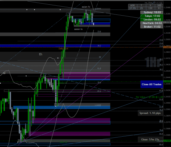Click the green price tag 1.24378
The width and height of the screenshot is (171, 147).
coord(167,81)
